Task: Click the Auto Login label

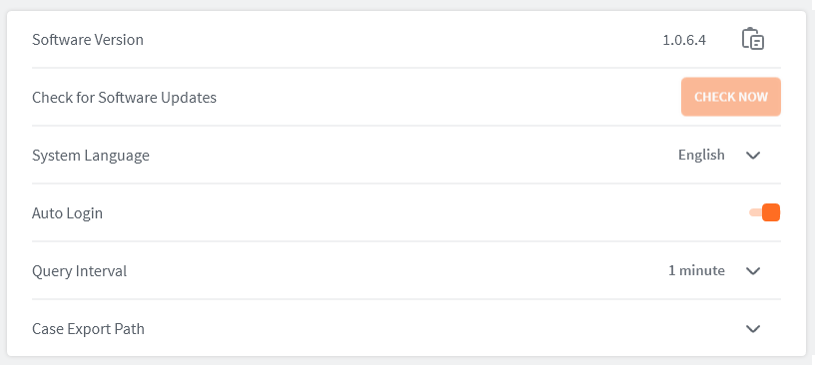Action: (67, 213)
